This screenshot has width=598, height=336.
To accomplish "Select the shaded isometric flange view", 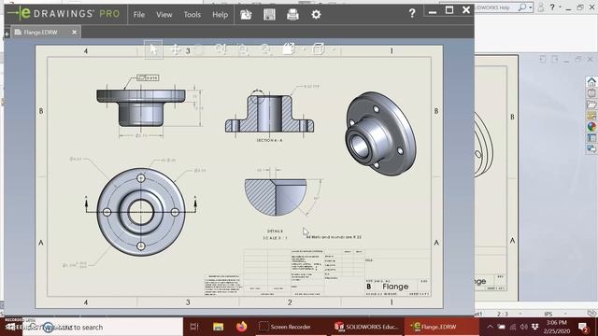I will (x=380, y=133).
